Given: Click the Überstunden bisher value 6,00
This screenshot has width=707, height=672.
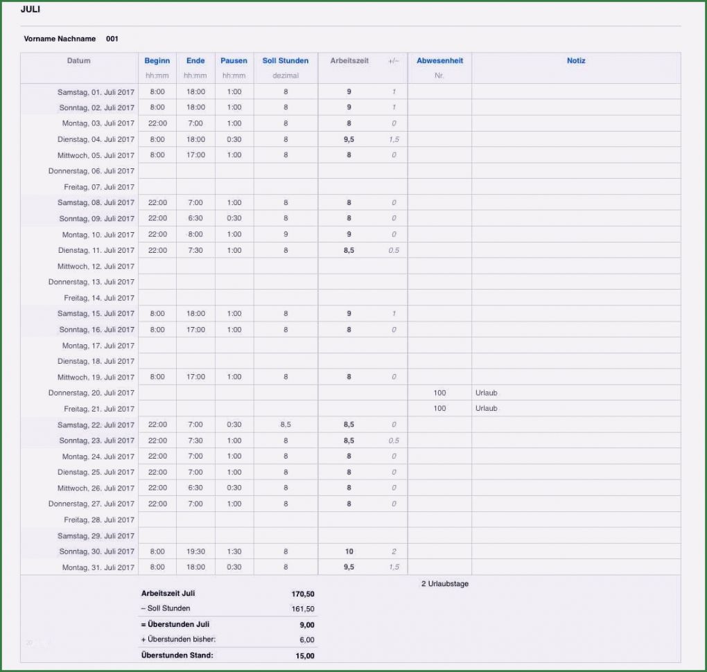Looking at the screenshot, I should pos(306,640).
